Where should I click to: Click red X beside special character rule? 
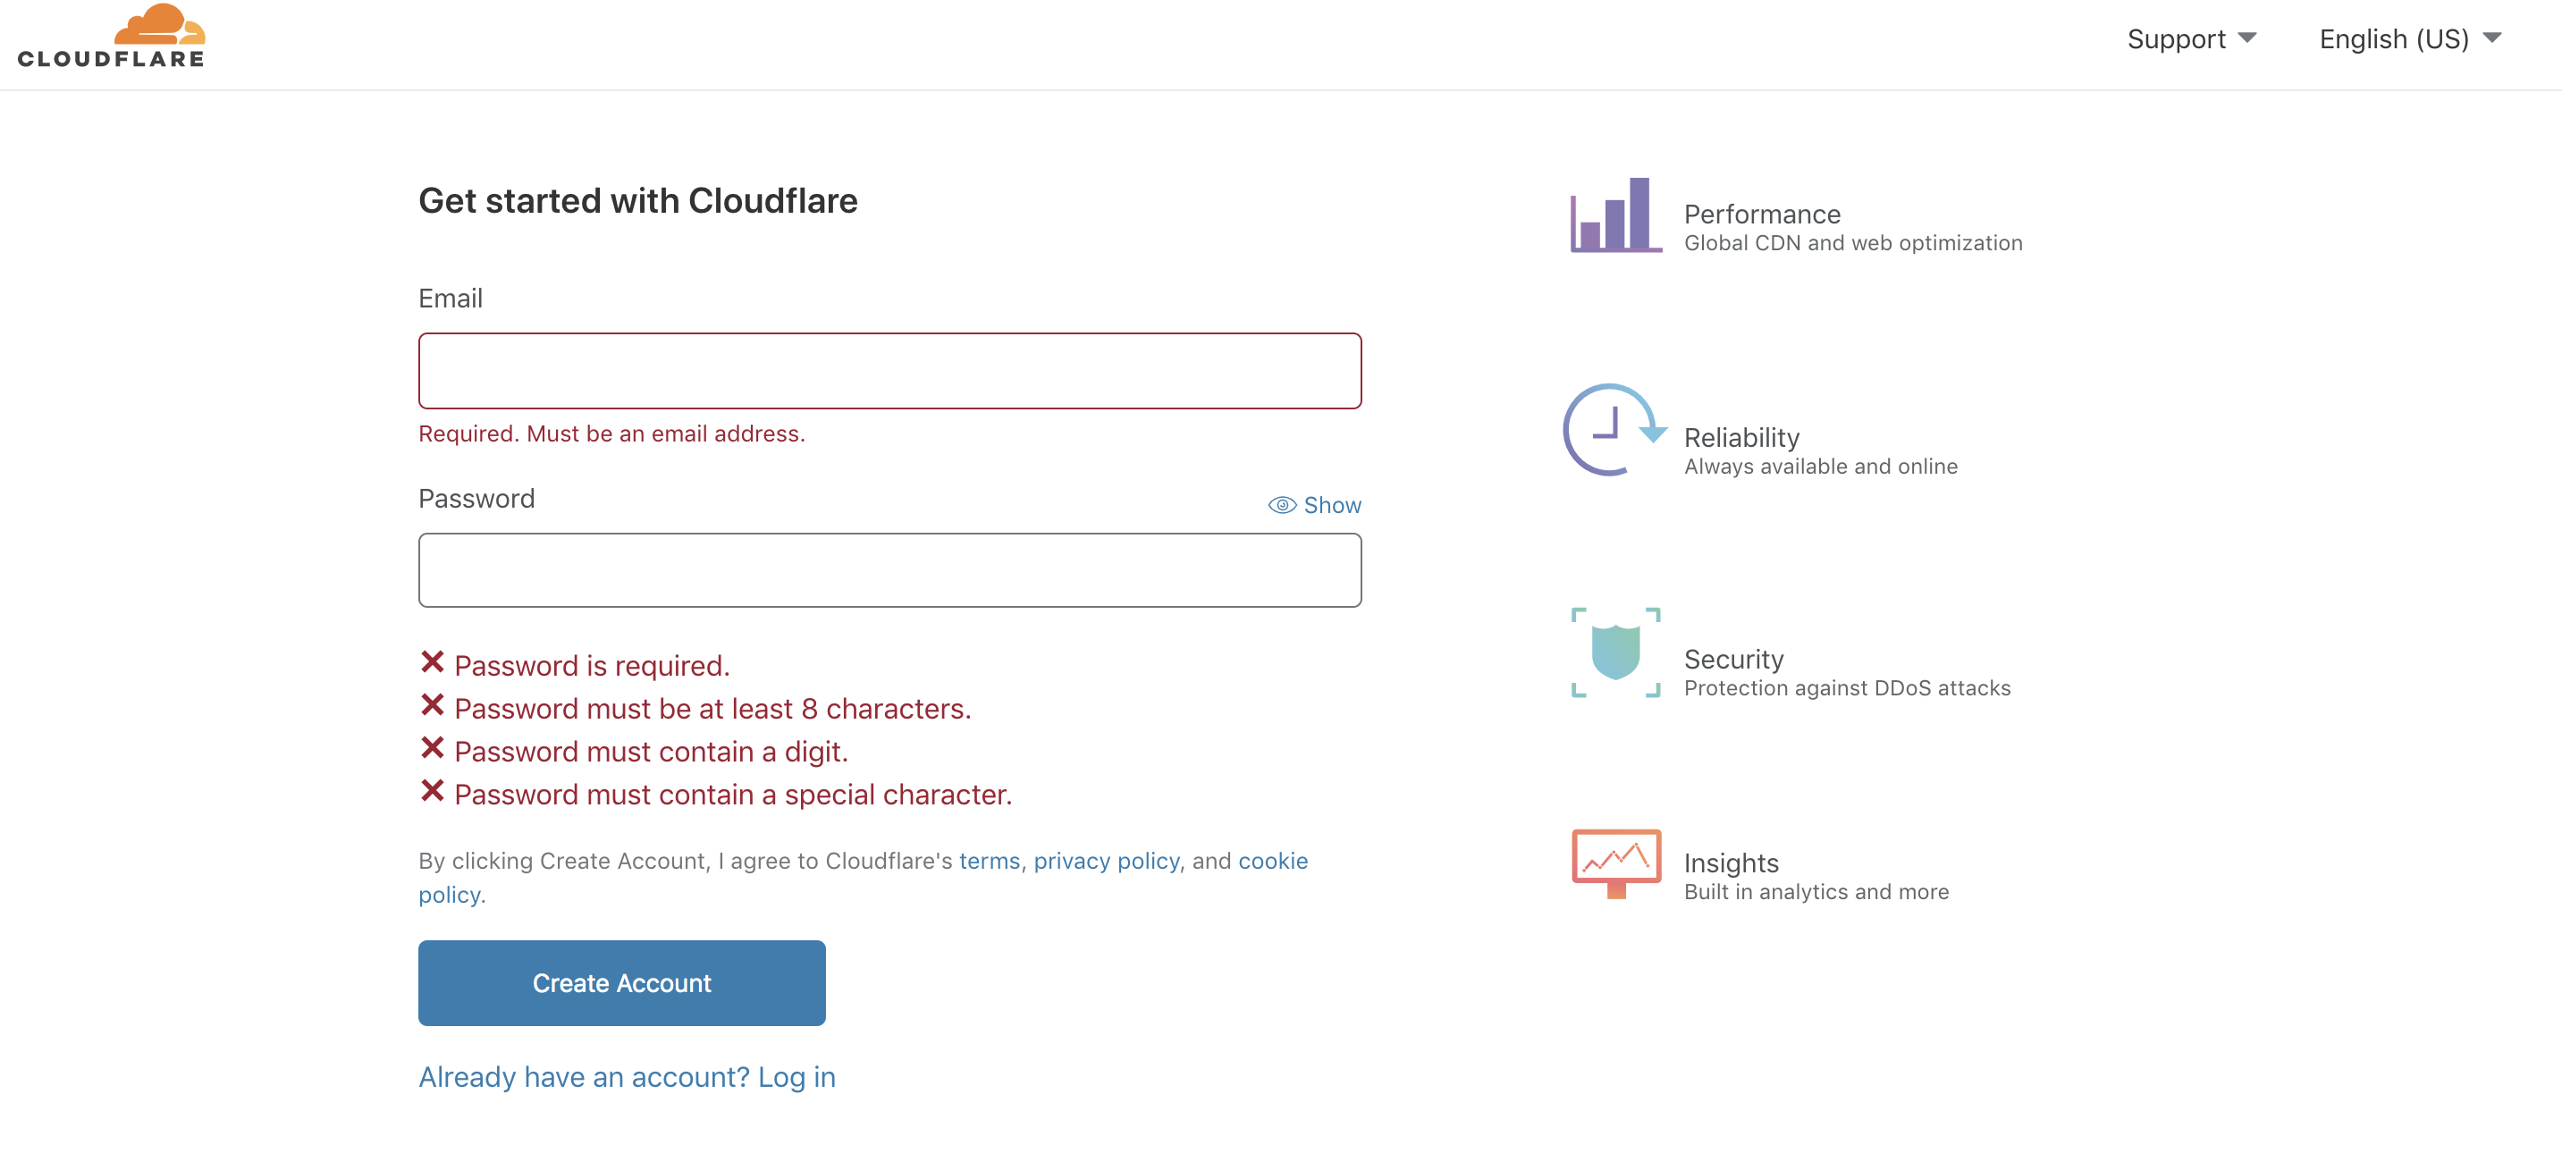click(432, 792)
